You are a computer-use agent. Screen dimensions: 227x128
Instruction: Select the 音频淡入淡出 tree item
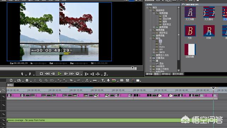tap(162, 55)
